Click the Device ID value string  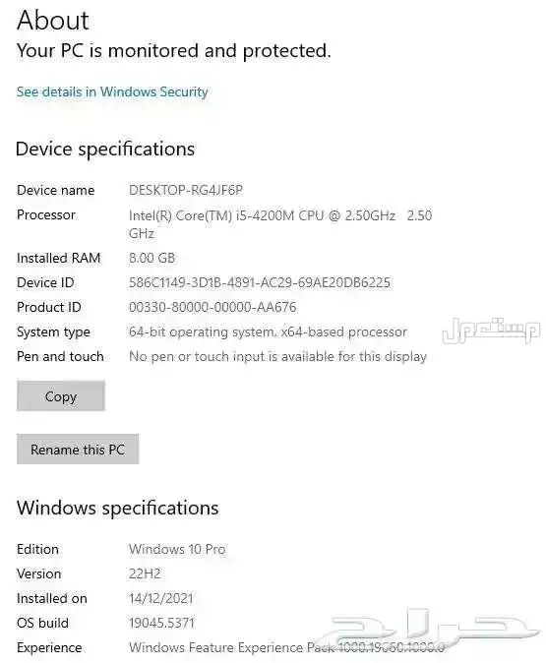pos(260,282)
